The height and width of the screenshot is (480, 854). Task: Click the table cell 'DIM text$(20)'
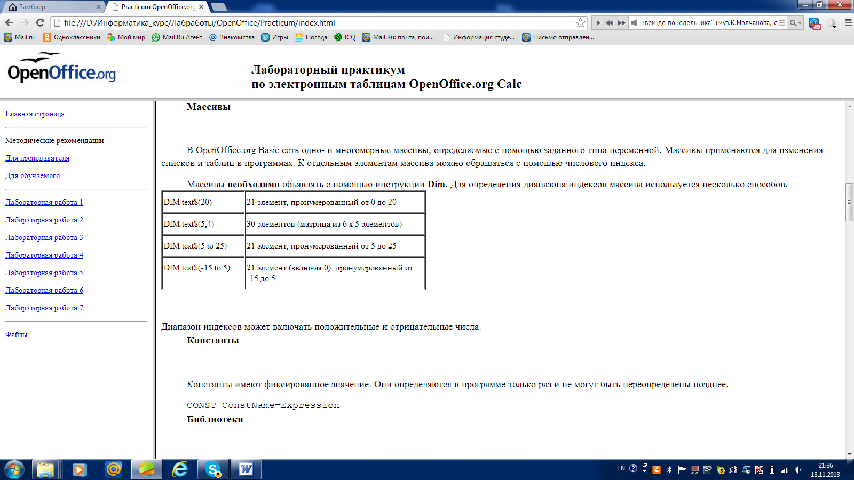coord(203,202)
